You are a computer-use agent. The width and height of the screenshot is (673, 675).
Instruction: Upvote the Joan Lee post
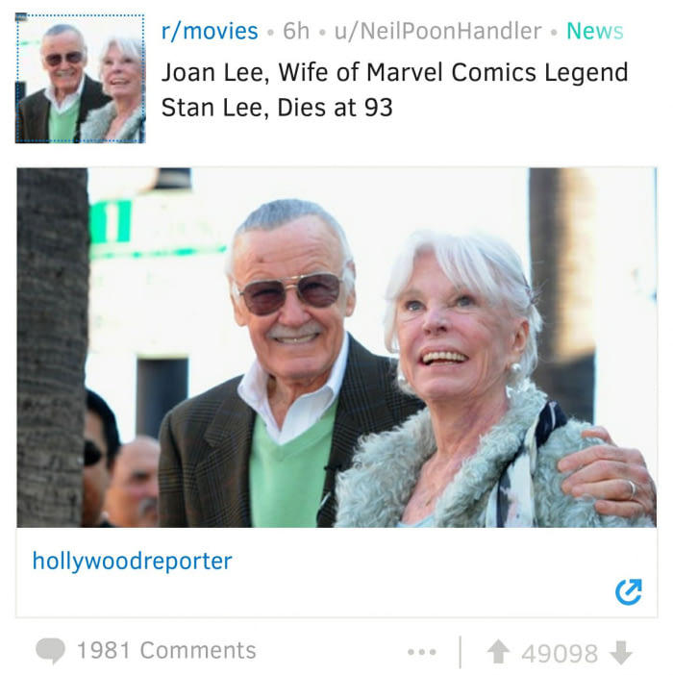(498, 652)
